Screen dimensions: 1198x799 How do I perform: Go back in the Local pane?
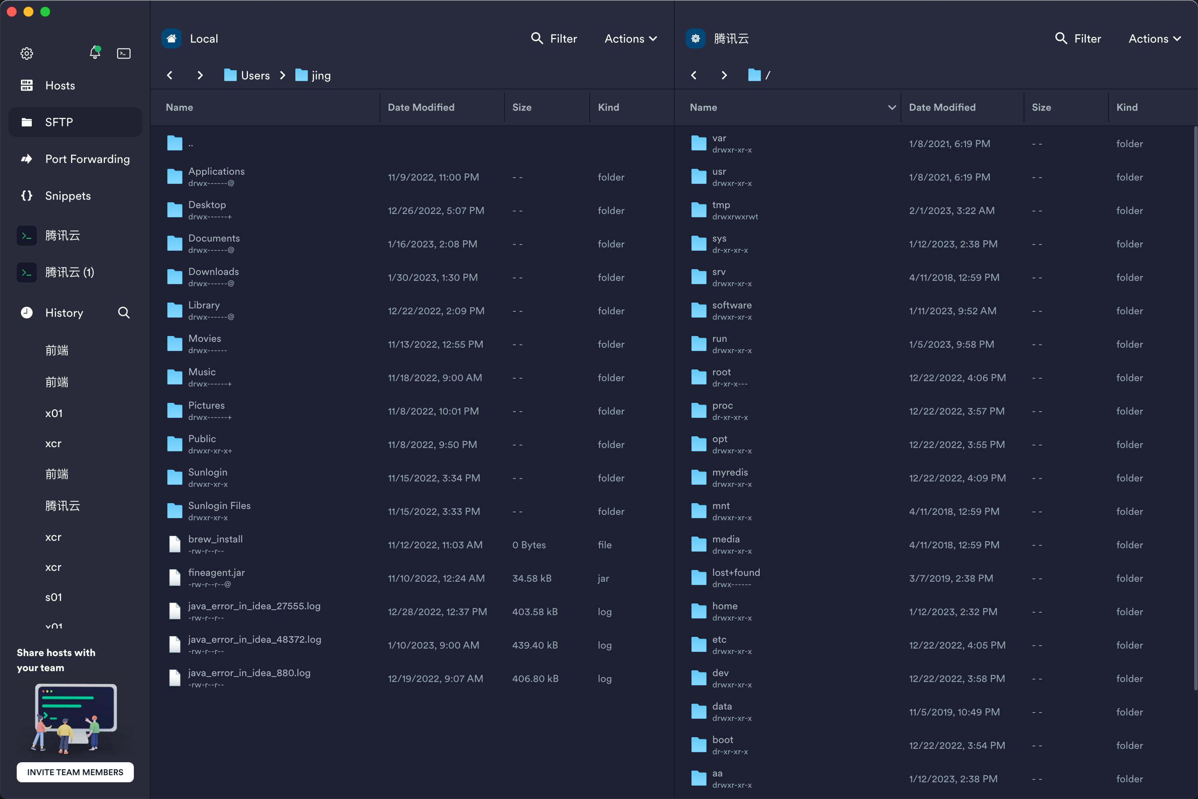[170, 75]
